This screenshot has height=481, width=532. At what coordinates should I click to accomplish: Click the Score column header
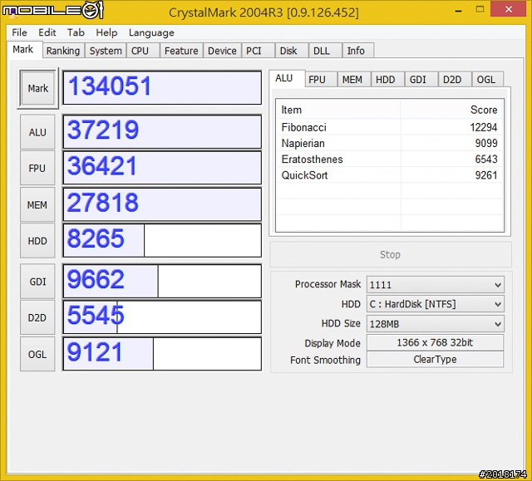point(451,110)
